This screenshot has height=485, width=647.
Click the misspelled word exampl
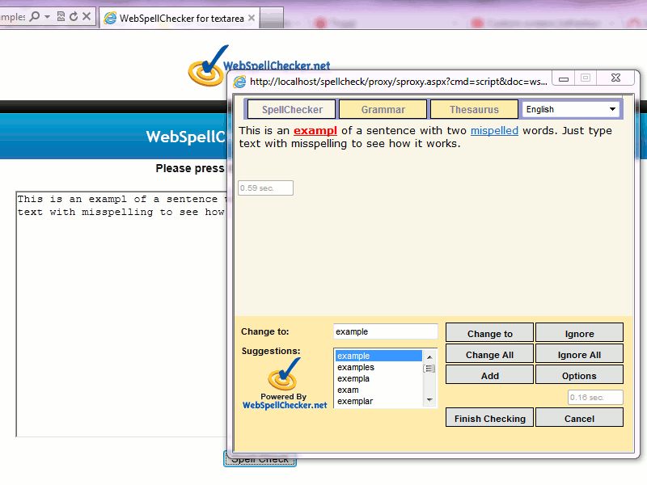click(x=315, y=131)
